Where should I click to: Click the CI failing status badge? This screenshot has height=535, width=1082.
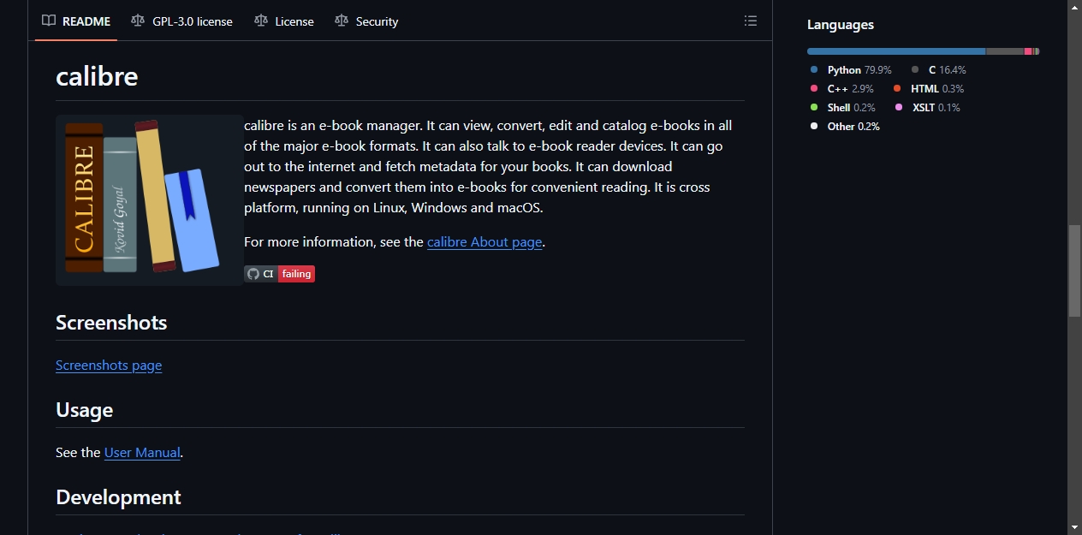pyautogui.click(x=280, y=274)
